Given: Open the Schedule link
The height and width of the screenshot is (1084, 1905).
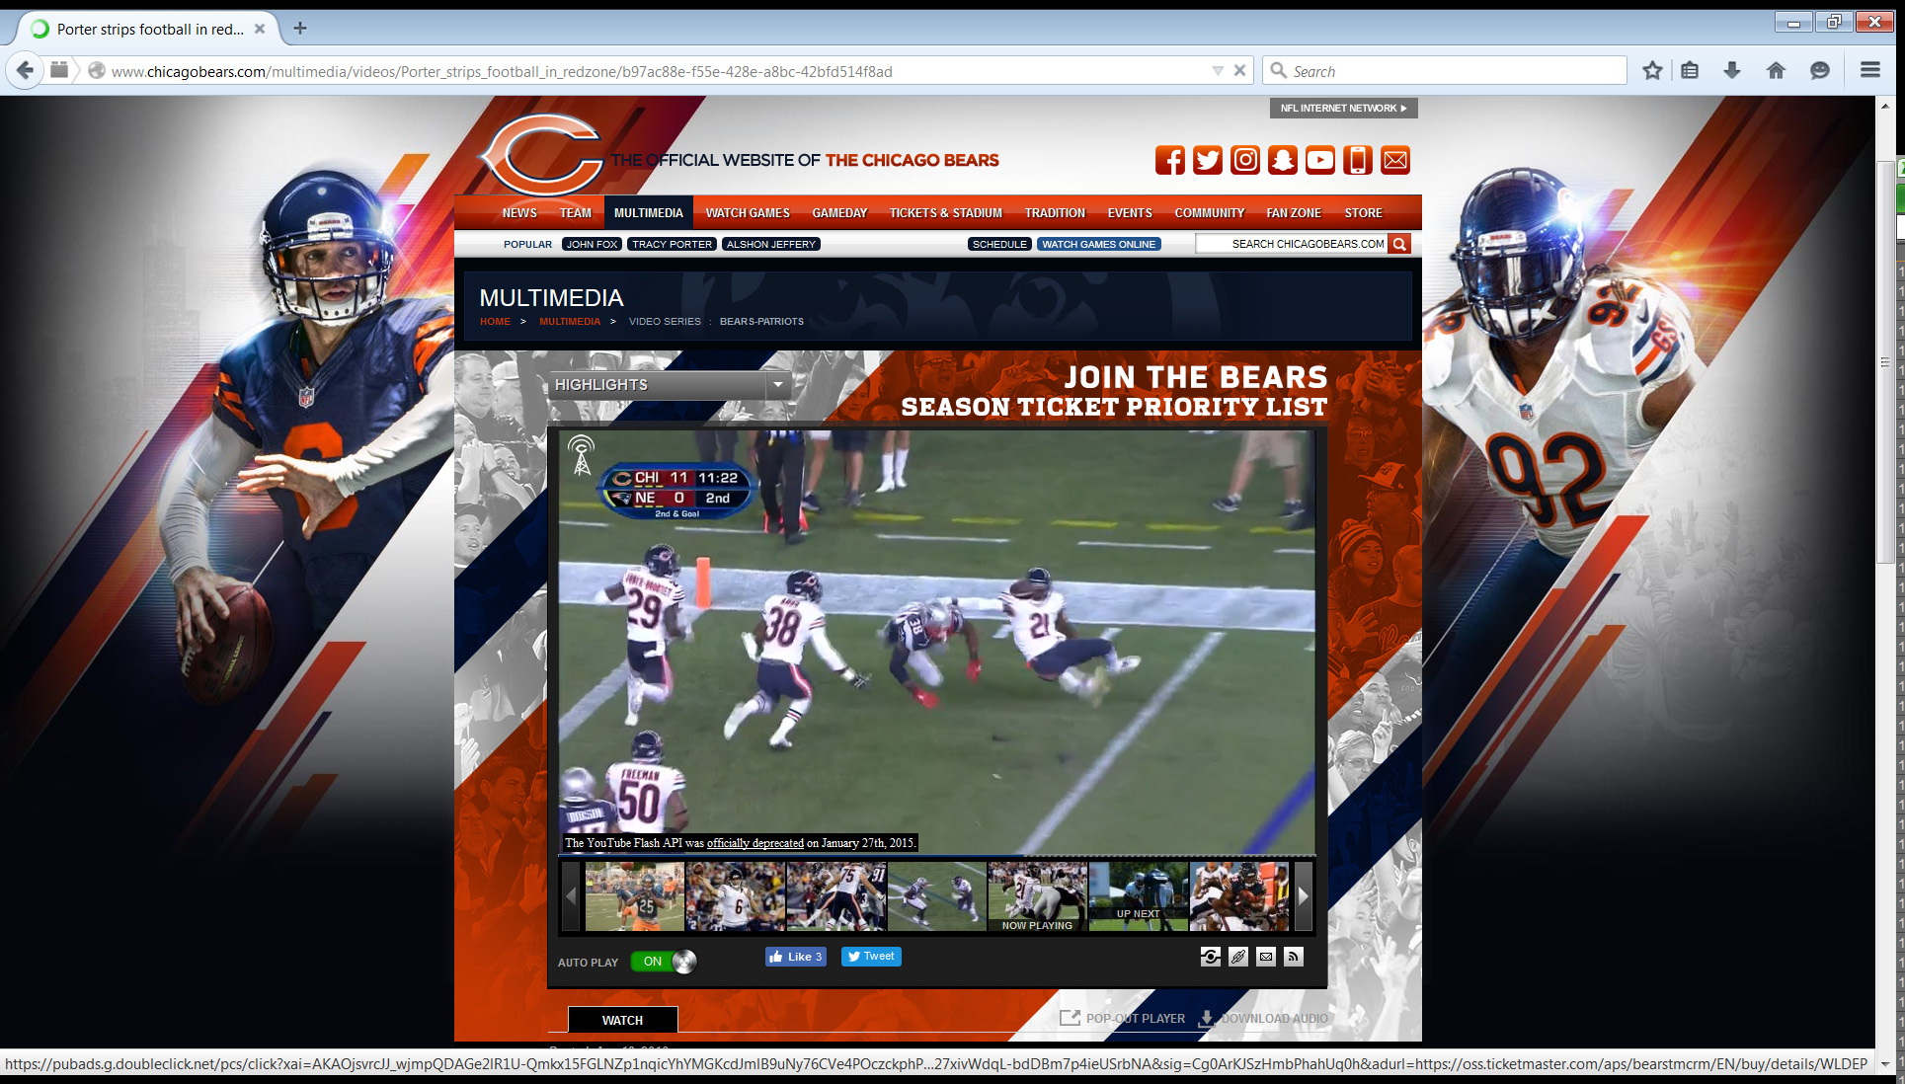Looking at the screenshot, I should [x=999, y=244].
